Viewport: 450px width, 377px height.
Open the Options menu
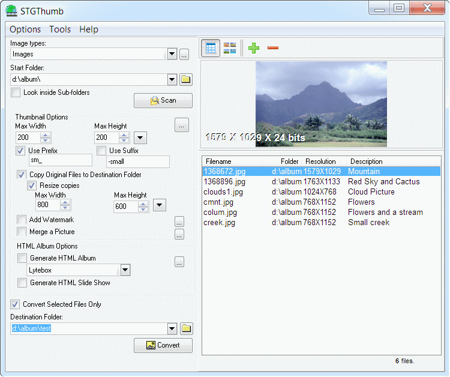coord(25,29)
